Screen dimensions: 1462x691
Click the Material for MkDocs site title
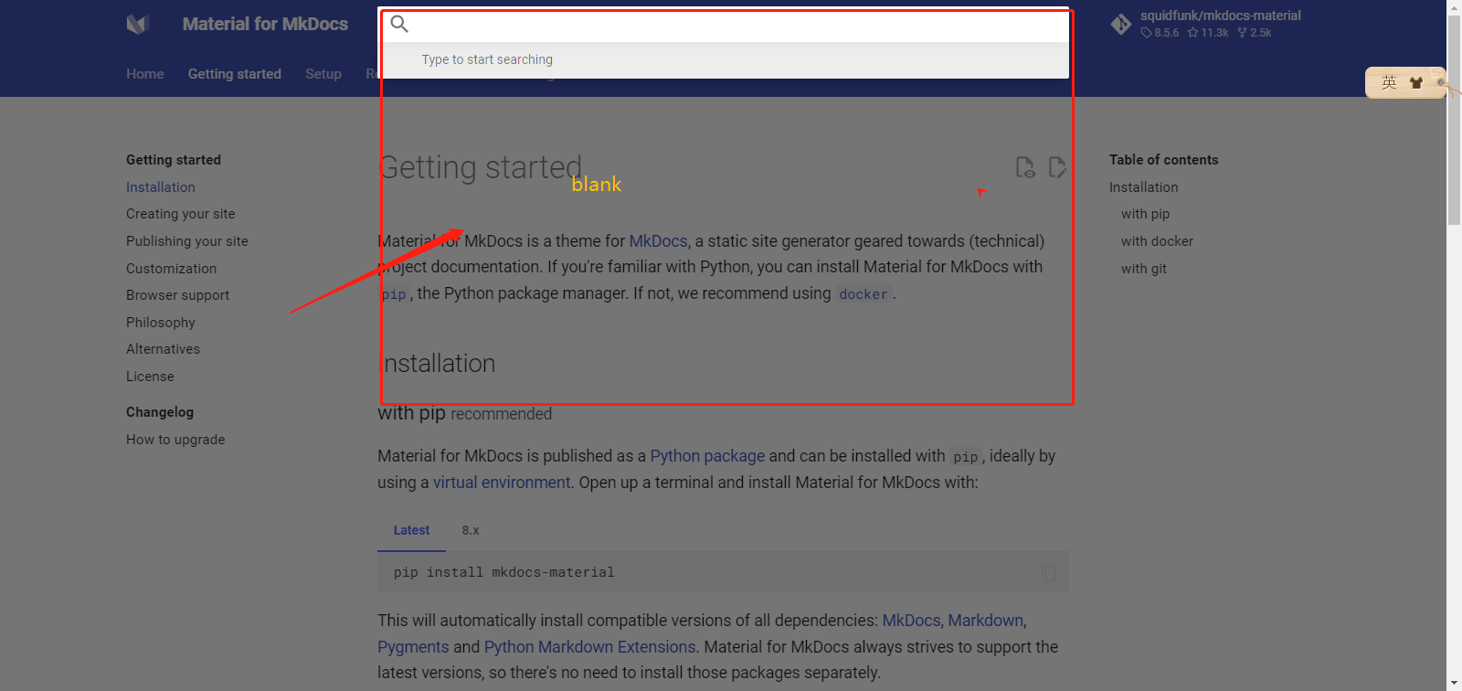265,25
